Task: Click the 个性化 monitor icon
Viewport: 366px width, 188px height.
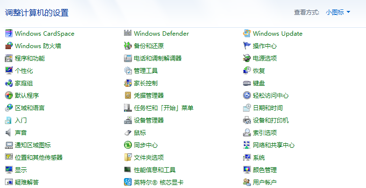Action: [x=9, y=70]
